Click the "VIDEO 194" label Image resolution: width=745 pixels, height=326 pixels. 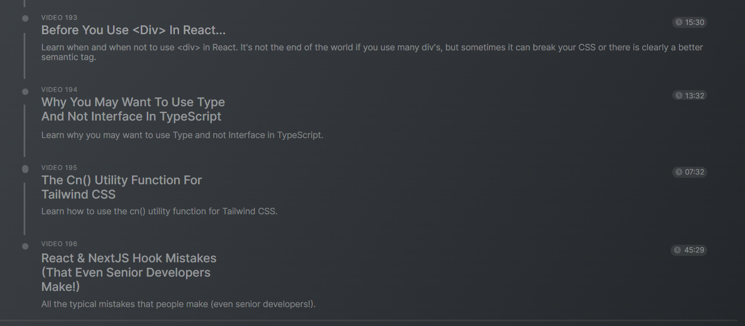tap(59, 90)
